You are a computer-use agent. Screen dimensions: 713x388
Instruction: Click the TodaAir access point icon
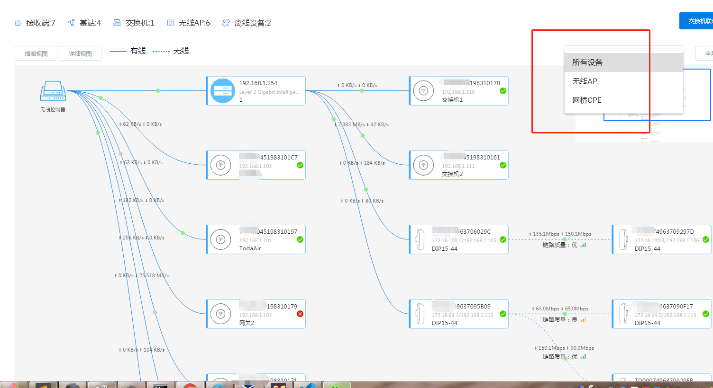click(220, 239)
